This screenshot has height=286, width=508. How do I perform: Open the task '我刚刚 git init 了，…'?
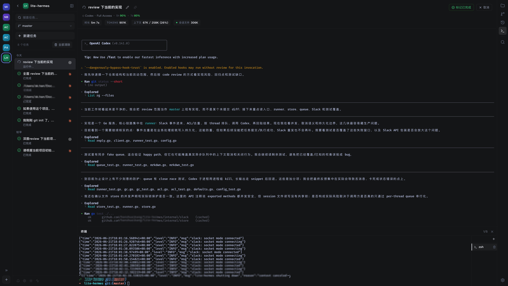[45, 122]
